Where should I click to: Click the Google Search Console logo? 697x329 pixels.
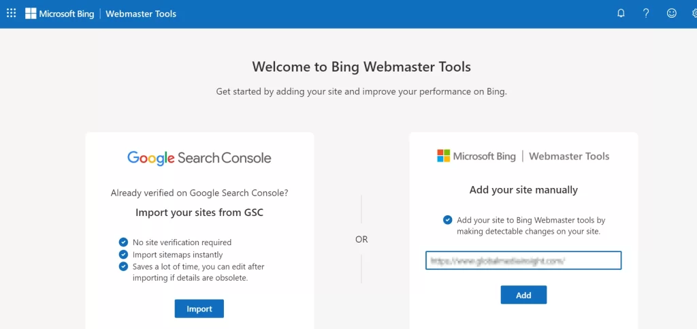[199, 158]
